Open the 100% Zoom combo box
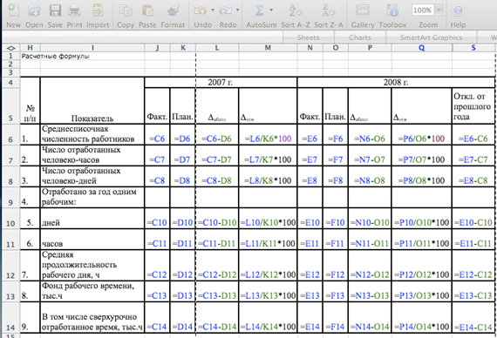The height and width of the screenshot is (338, 497). (x=427, y=10)
